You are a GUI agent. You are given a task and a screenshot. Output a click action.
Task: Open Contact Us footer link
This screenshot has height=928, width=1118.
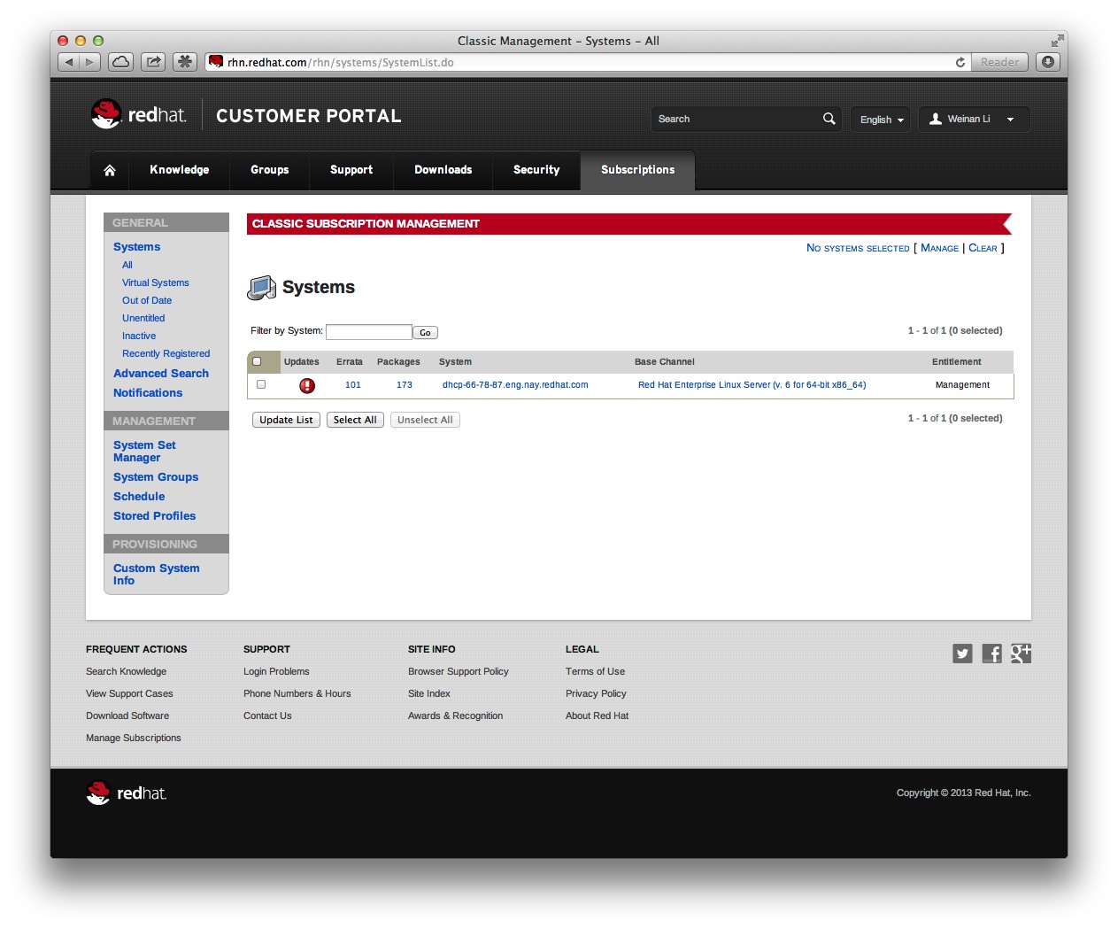(x=267, y=715)
